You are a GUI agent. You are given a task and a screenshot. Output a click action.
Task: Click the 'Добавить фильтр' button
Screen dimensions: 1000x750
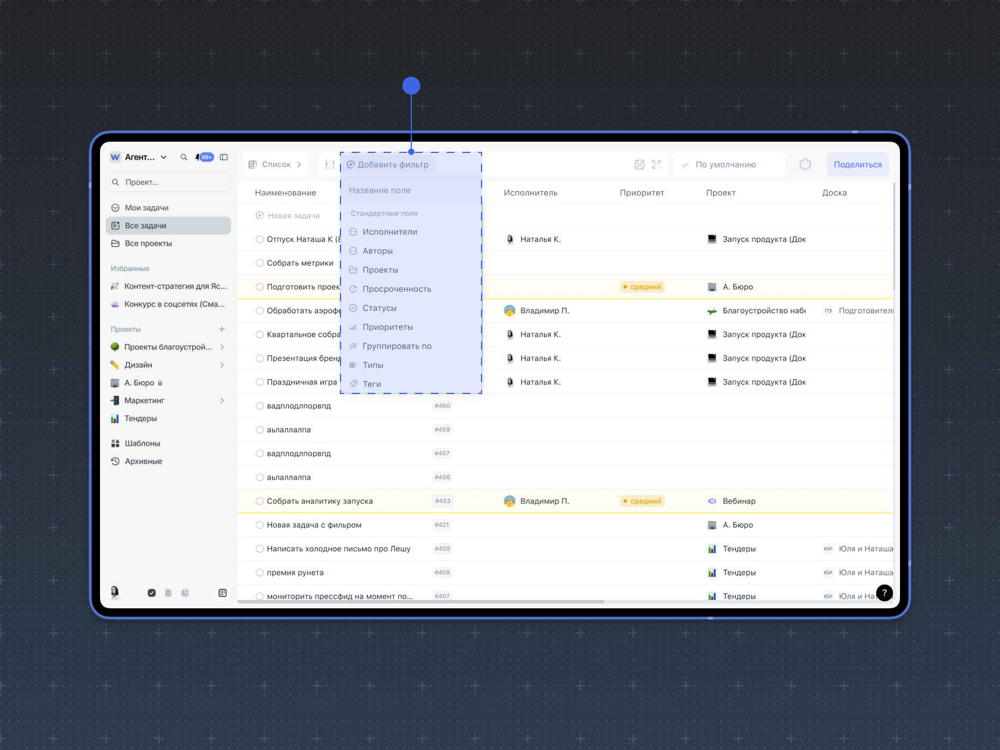tap(388, 165)
